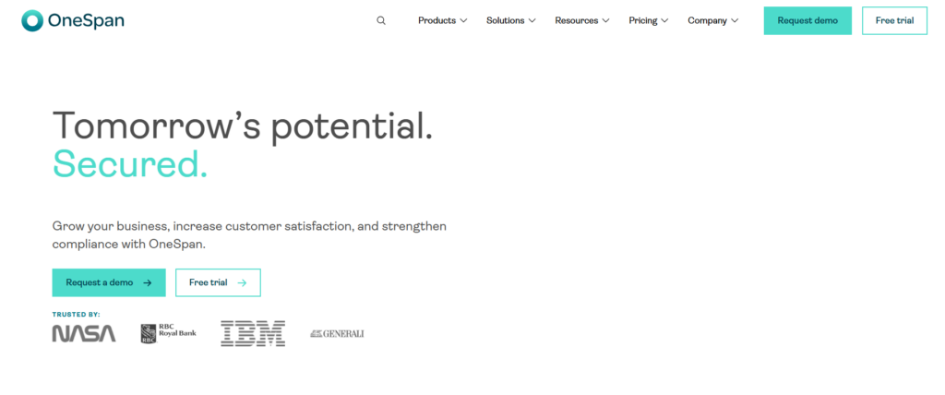Click the NASA logo
945x395 pixels.
coord(84,333)
